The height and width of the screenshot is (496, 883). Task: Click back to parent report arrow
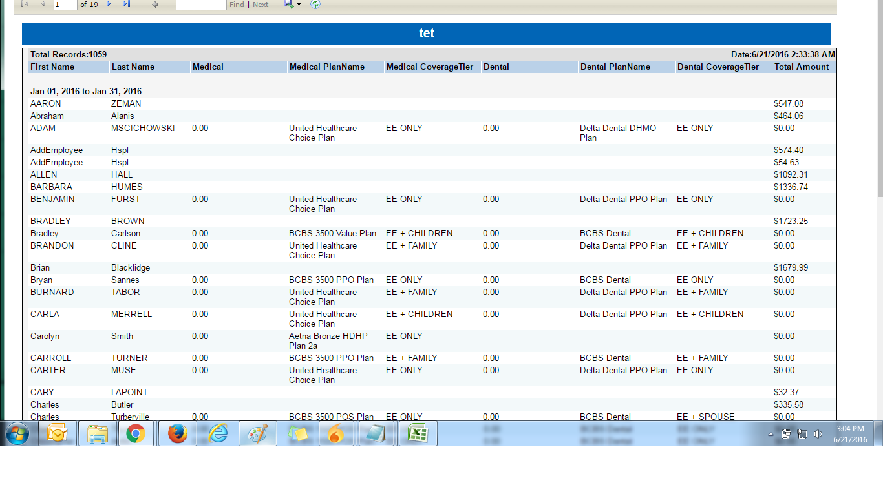(x=155, y=5)
